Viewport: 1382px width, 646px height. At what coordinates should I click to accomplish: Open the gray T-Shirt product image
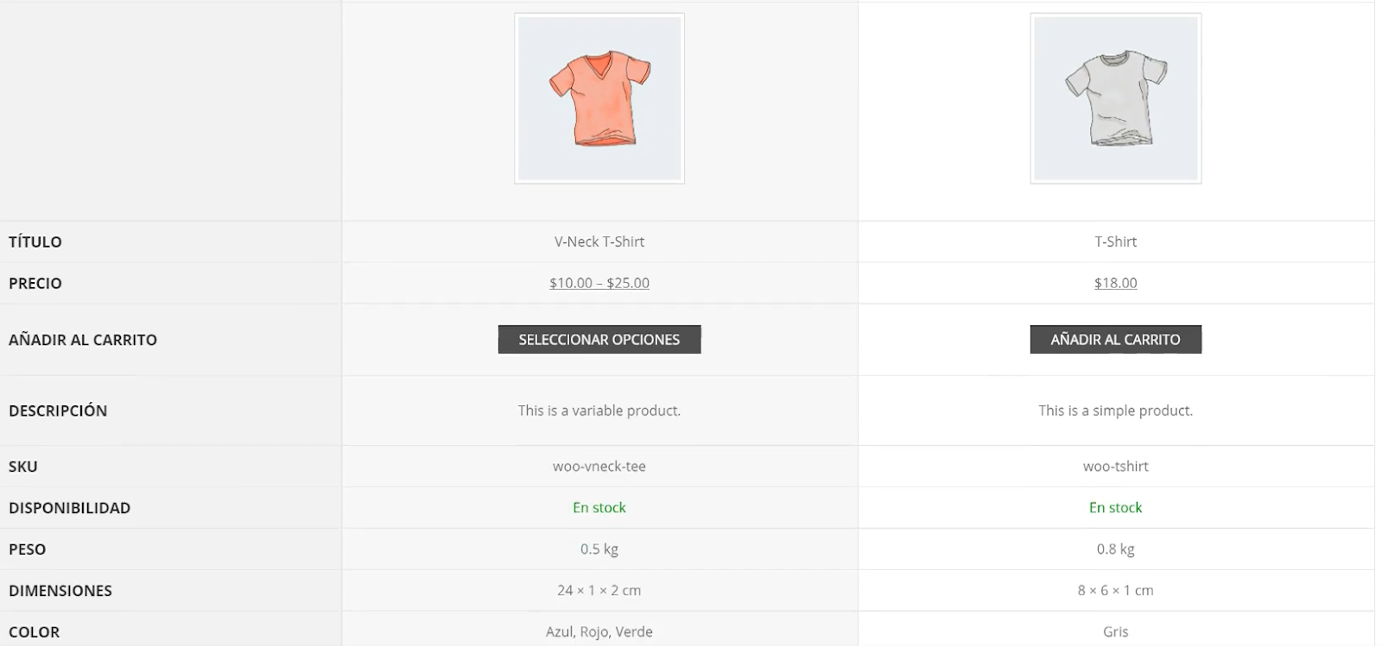pyautogui.click(x=1115, y=98)
